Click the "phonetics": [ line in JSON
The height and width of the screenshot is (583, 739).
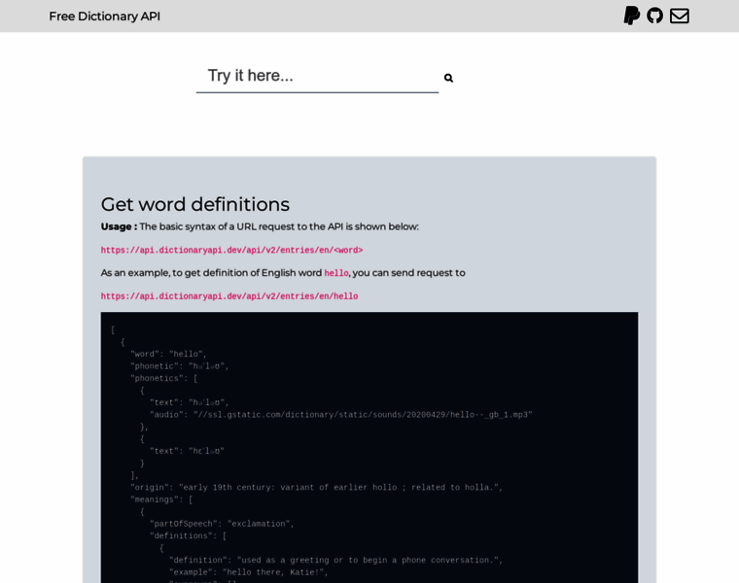(x=163, y=379)
